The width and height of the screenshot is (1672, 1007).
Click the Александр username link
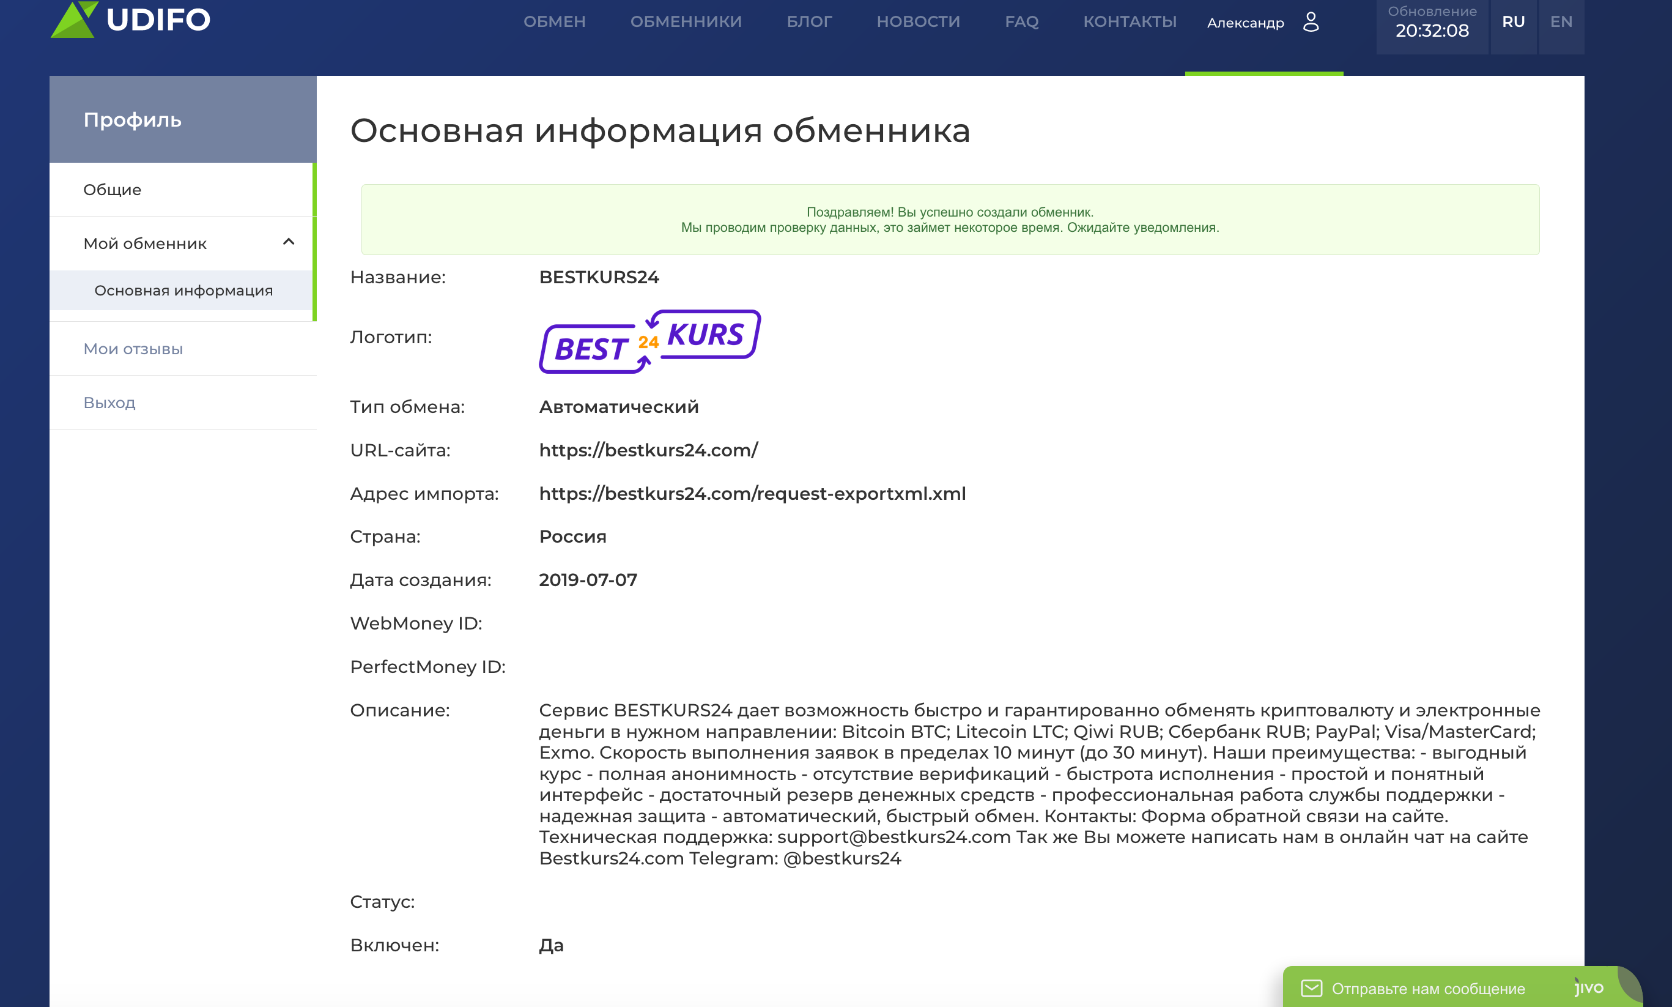click(x=1245, y=23)
